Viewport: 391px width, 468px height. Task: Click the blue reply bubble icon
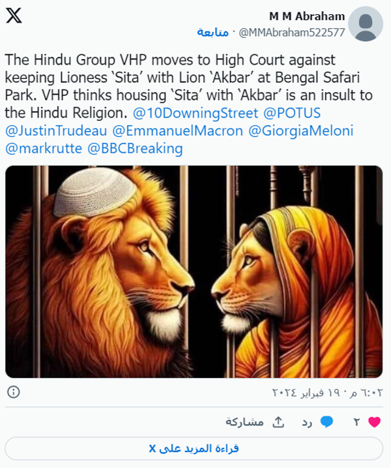(x=326, y=422)
